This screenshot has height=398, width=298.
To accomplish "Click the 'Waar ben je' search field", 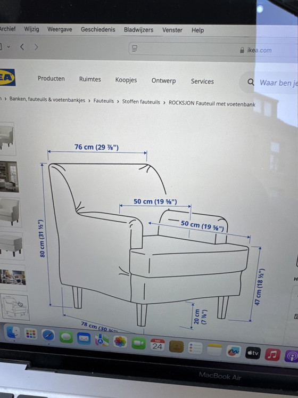I will click(278, 83).
